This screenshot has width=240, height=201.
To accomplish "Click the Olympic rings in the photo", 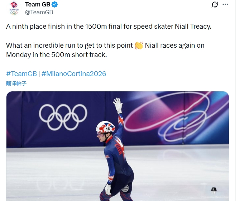I will pos(63,116).
